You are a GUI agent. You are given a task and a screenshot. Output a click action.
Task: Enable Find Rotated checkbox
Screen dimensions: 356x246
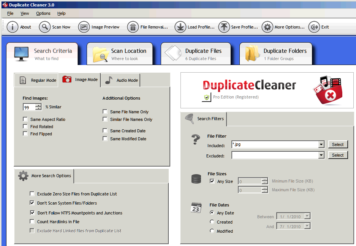point(25,127)
